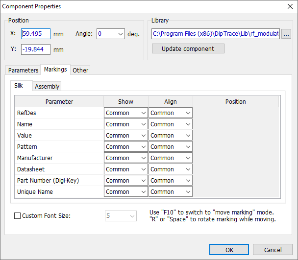Open RefDes Align dropdown
This screenshot has height=260, width=298.
pos(171,113)
